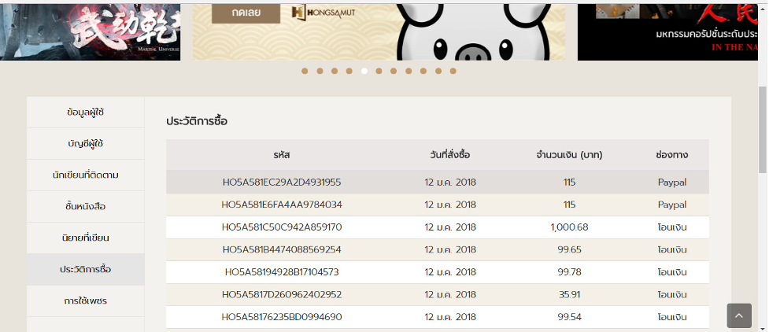
Task: Click the scroll-to-top arrow button
Action: (739, 315)
